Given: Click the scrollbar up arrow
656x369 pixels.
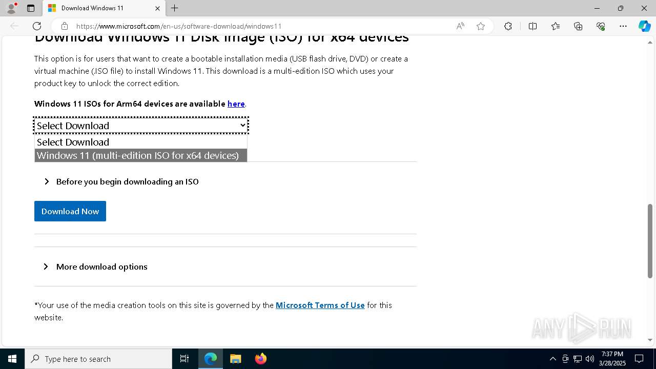Looking at the screenshot, I should (650, 43).
